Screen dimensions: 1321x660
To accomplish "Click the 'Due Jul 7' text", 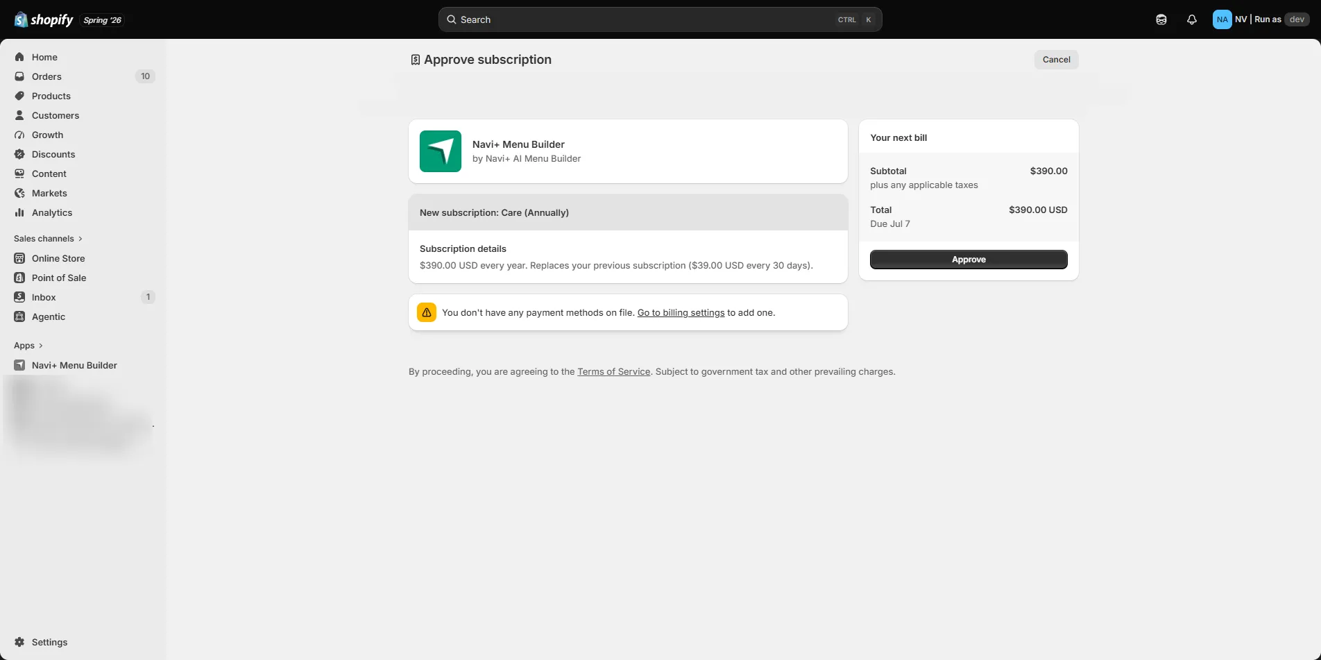I will point(890,223).
